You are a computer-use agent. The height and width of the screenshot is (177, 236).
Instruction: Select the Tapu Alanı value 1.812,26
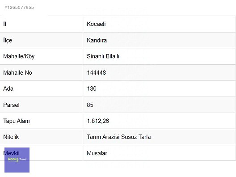[x=98, y=121]
